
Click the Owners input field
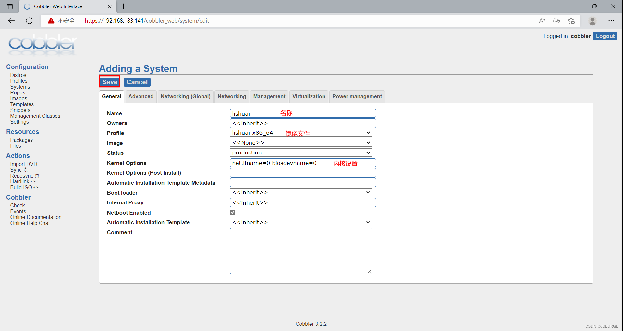[x=303, y=123]
